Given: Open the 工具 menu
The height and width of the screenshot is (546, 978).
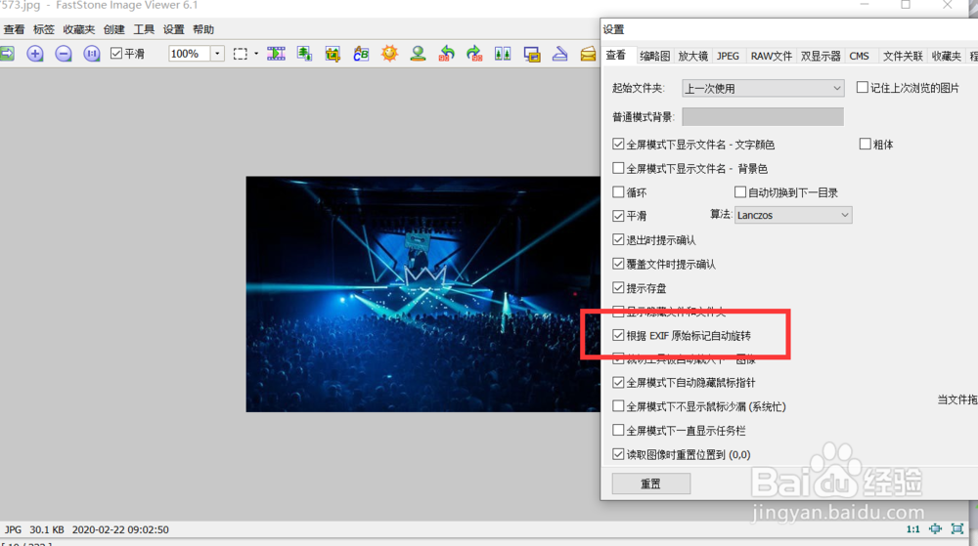Looking at the screenshot, I should pyautogui.click(x=144, y=29).
